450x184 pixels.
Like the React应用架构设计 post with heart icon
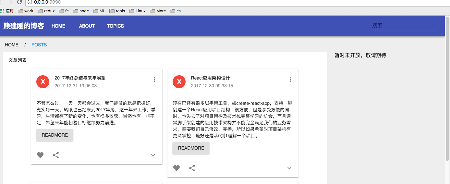point(176,168)
